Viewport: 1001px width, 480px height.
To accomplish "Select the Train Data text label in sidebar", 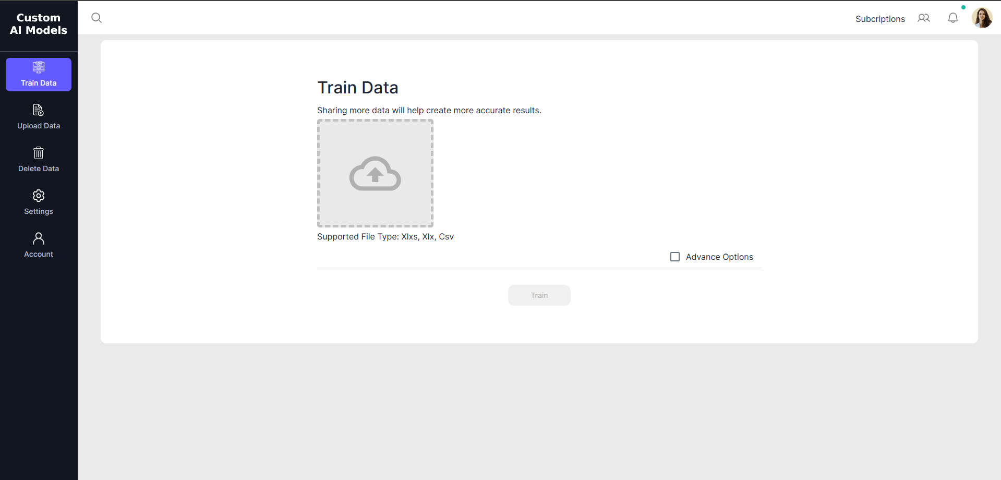I will 39,83.
